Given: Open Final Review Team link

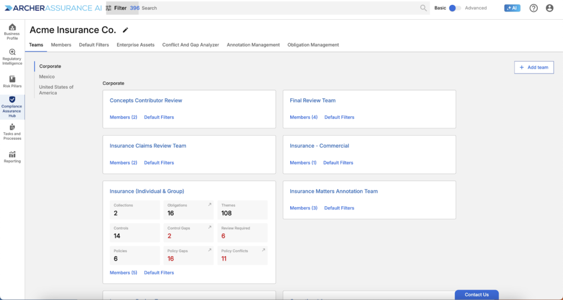Looking at the screenshot, I should point(313,100).
